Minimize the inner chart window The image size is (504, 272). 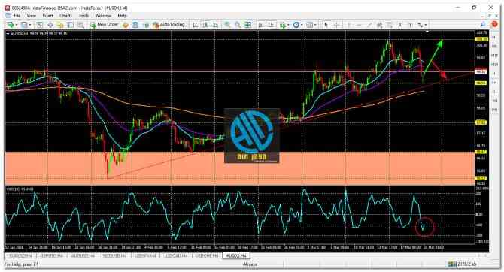coord(482,16)
